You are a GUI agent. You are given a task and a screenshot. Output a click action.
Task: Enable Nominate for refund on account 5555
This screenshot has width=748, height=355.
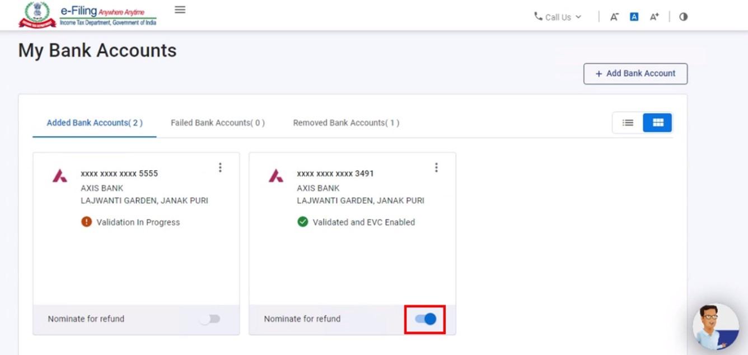(x=210, y=319)
